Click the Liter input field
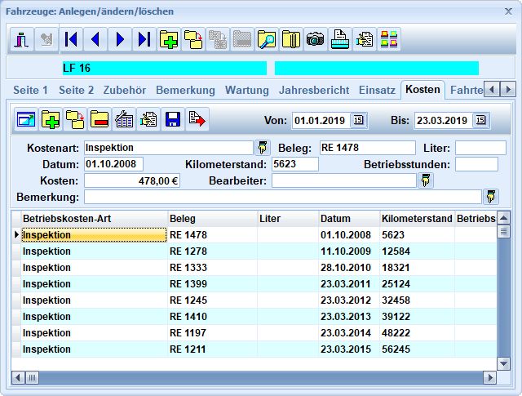Image resolution: width=522 pixels, height=396 pixels. (x=480, y=148)
